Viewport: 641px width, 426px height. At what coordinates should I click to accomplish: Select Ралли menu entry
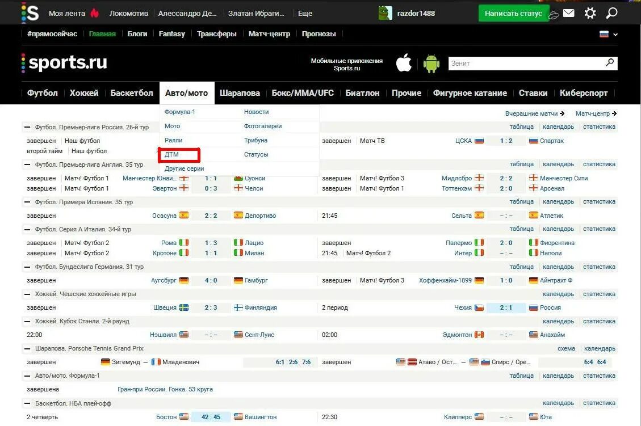pyautogui.click(x=173, y=140)
